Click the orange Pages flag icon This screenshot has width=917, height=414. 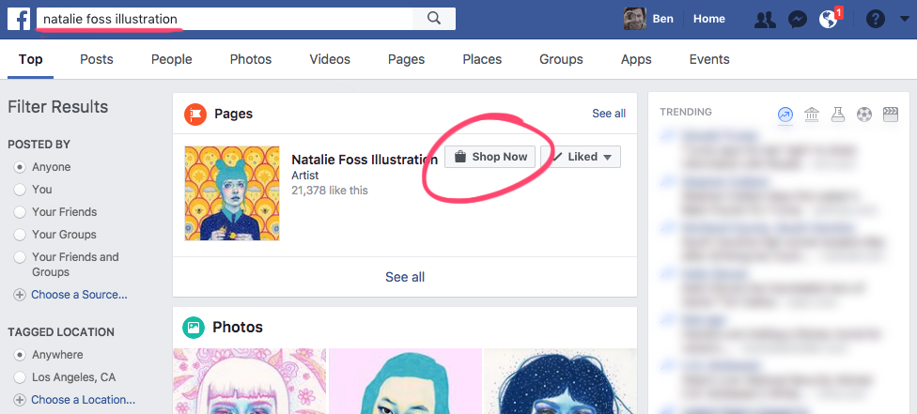point(195,114)
